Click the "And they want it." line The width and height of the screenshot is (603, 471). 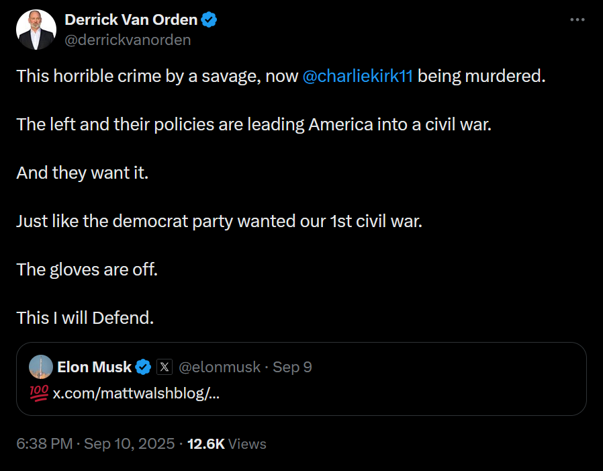click(82, 173)
